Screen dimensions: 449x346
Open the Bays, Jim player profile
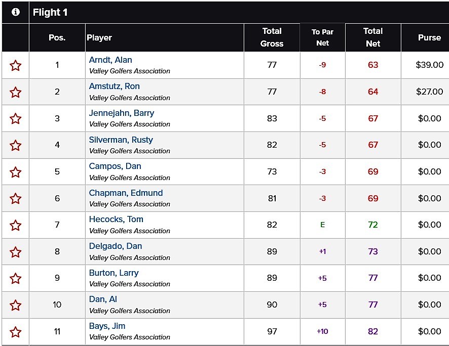tap(107, 326)
